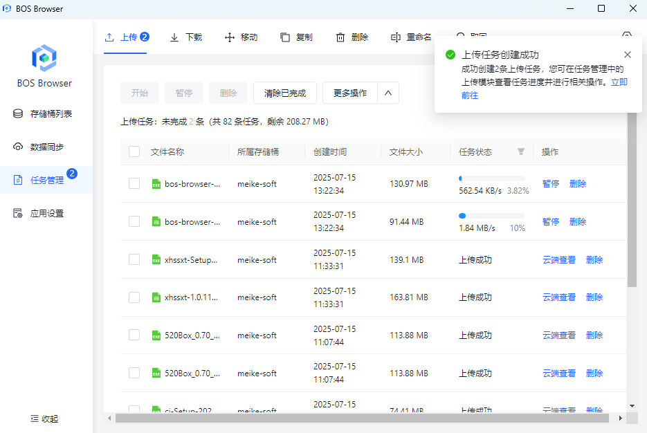Expand the 更多操作 more actions dropdown
Screen dimensions: 647x433
(x=349, y=93)
